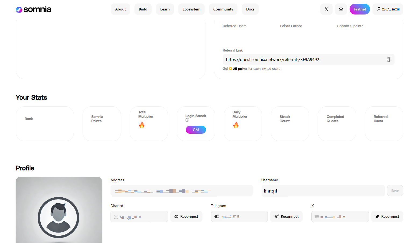The height and width of the screenshot is (243, 416).
Task: Open the Discord link in header
Action: [341, 9]
